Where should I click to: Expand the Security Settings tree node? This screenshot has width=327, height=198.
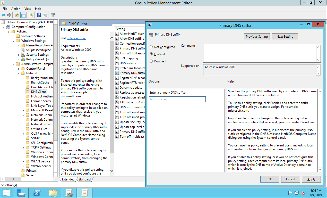point(18,55)
